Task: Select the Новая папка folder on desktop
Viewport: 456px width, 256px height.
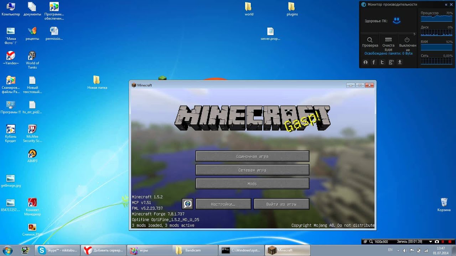Action: click(97, 82)
